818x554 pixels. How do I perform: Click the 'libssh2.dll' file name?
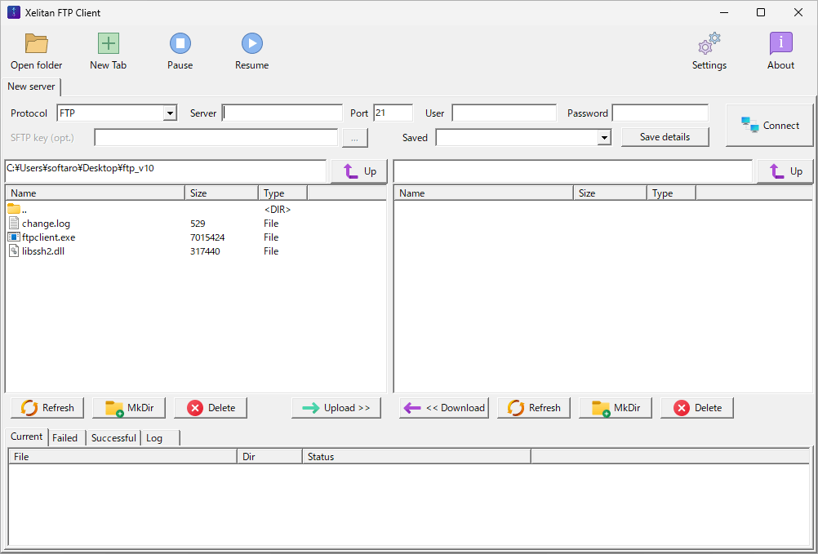[x=43, y=251]
